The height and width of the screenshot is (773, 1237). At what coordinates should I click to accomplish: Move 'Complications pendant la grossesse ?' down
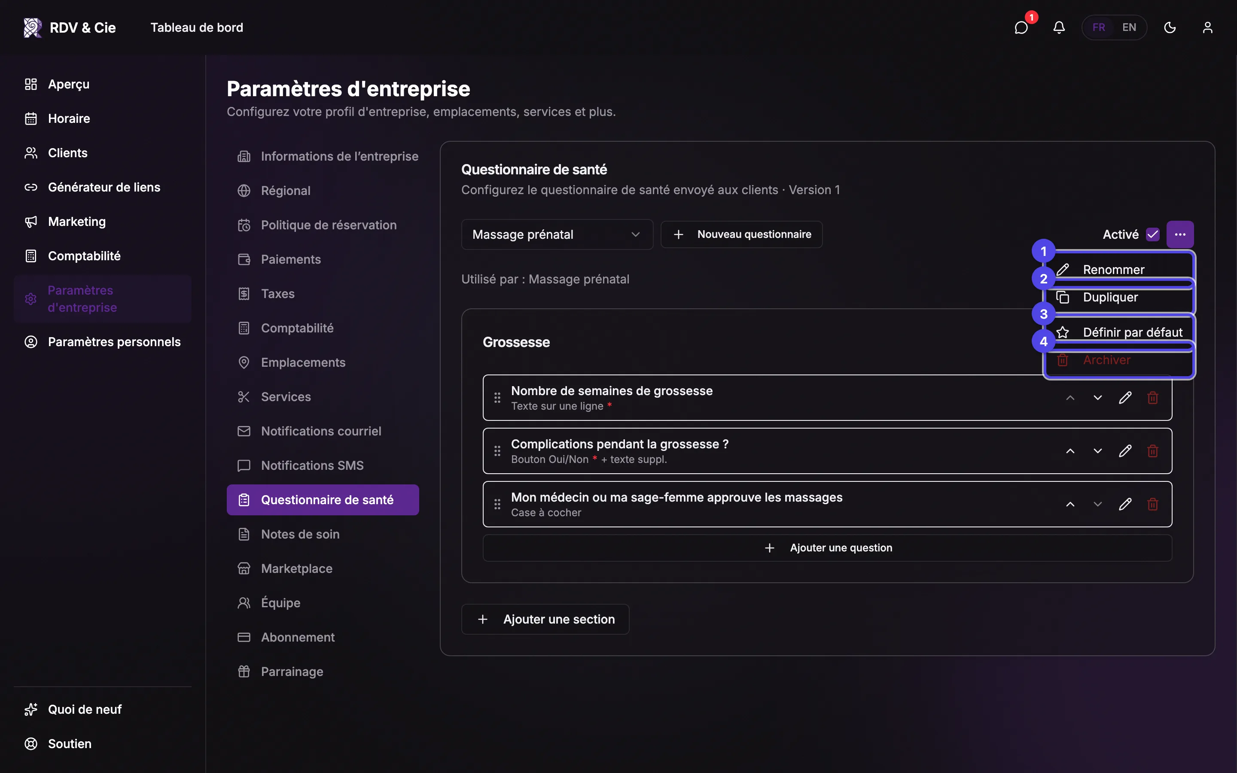tap(1097, 451)
